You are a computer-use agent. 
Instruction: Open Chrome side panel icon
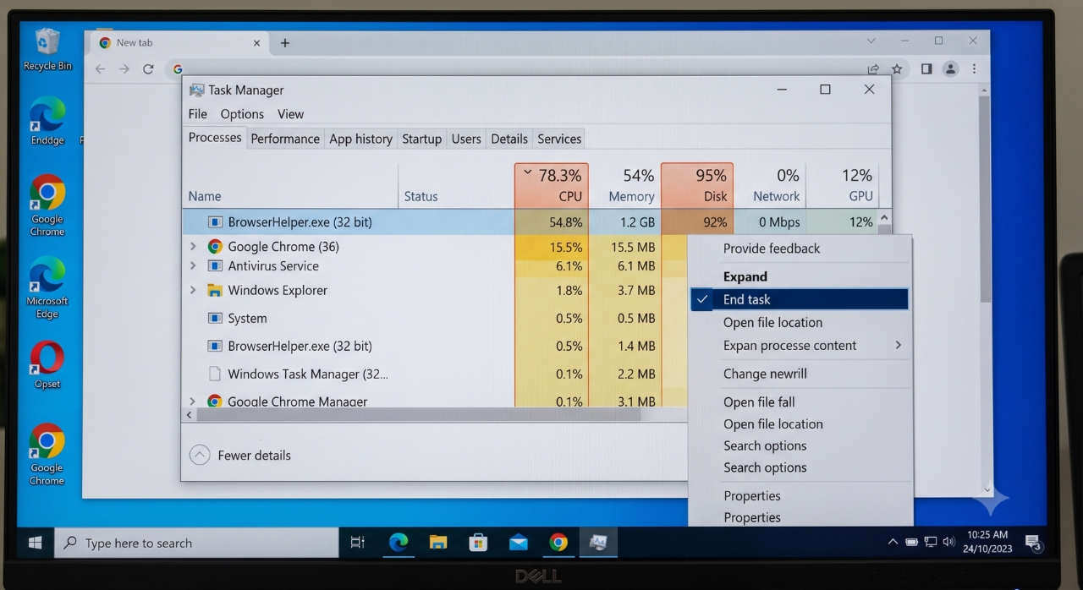point(926,69)
